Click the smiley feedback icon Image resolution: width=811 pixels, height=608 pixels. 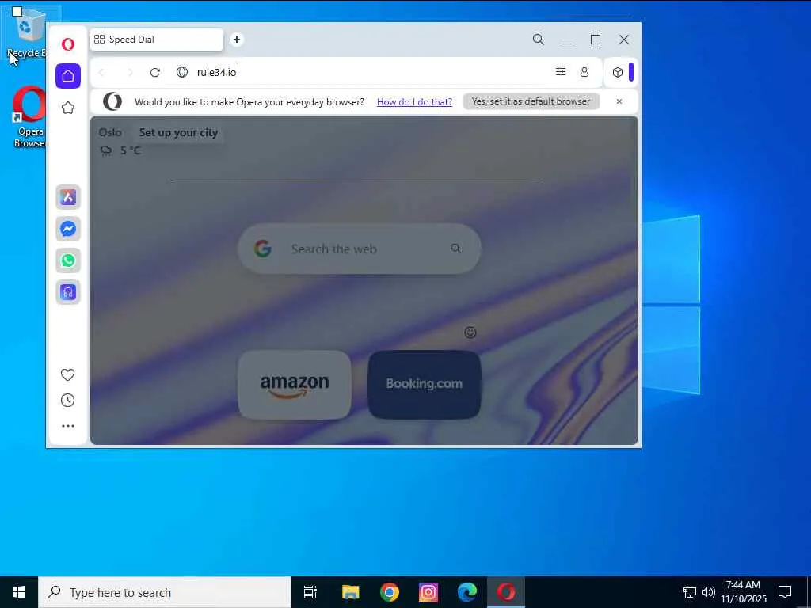click(470, 332)
